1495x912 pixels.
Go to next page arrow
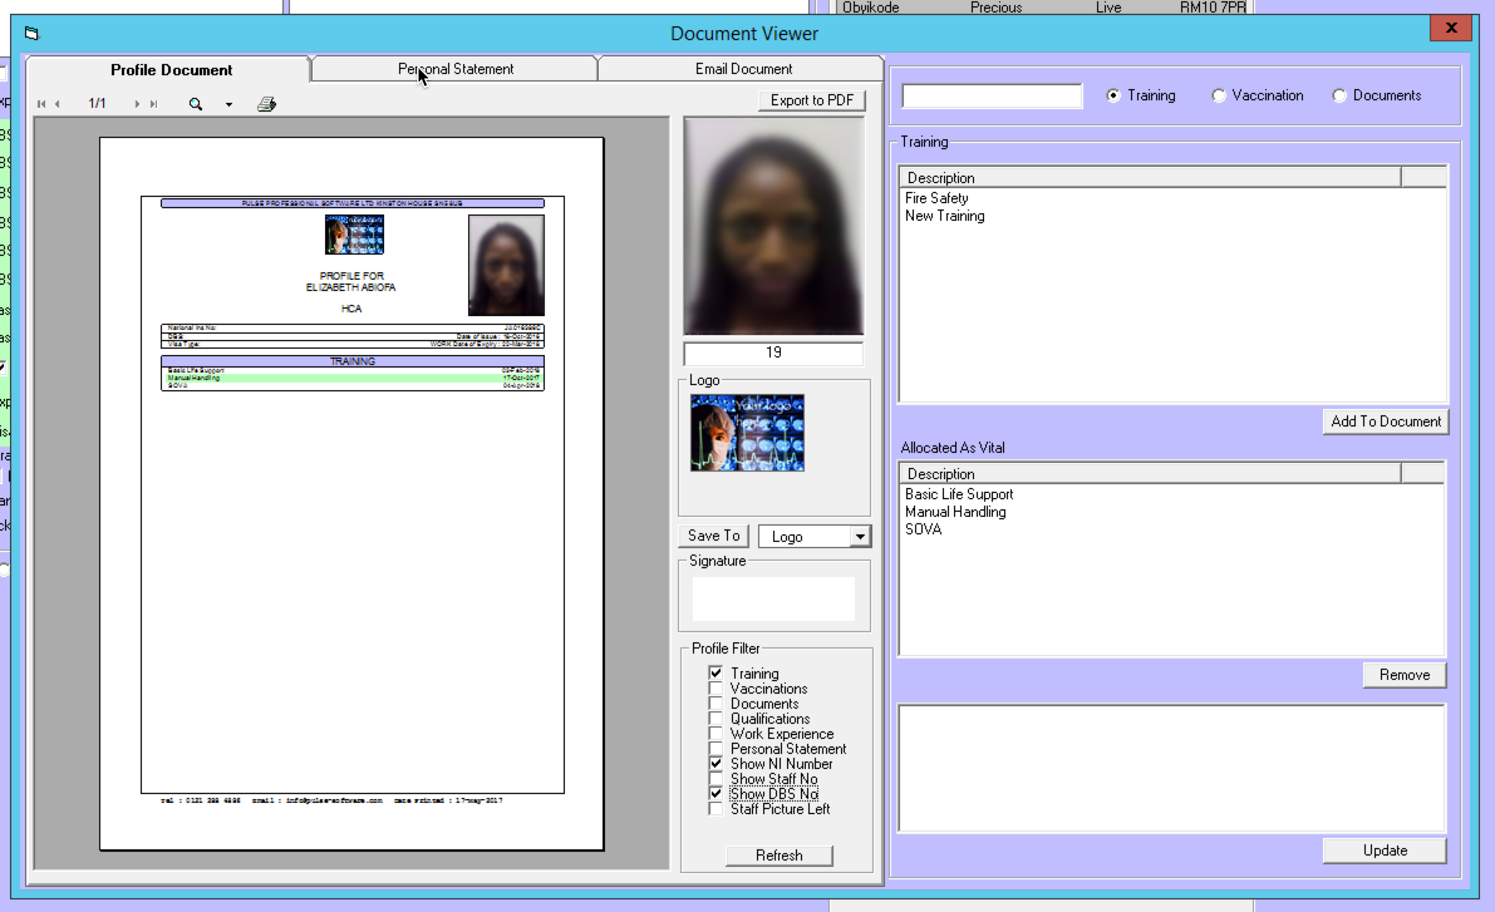(137, 104)
